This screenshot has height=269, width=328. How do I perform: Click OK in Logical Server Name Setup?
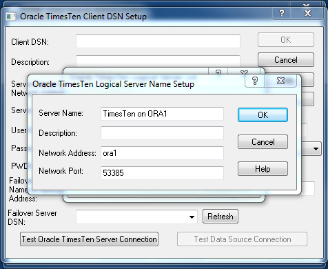263,114
